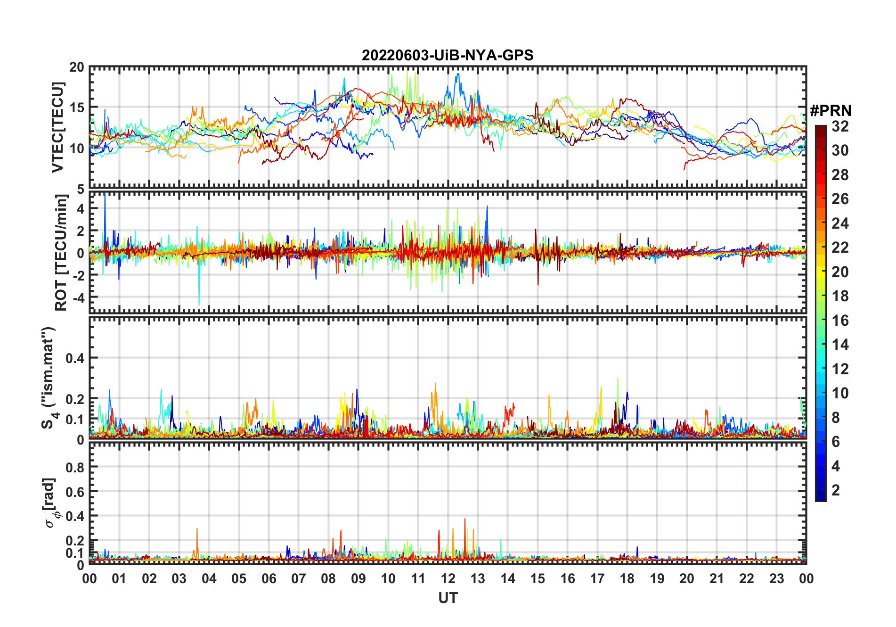Click the x-axis tick label 23
This screenshot has width=896, height=627.
coord(776,578)
